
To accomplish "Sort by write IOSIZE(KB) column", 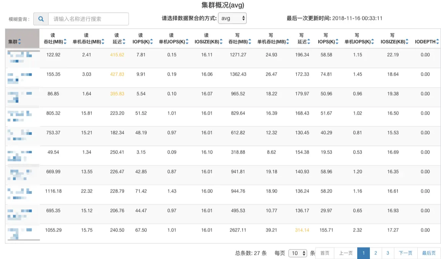I will pos(407,42).
